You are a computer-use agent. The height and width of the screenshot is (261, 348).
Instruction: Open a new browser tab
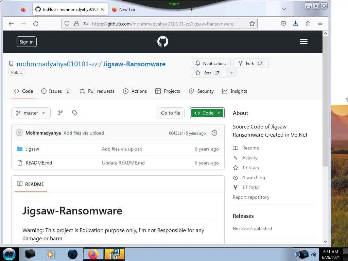click(192, 10)
